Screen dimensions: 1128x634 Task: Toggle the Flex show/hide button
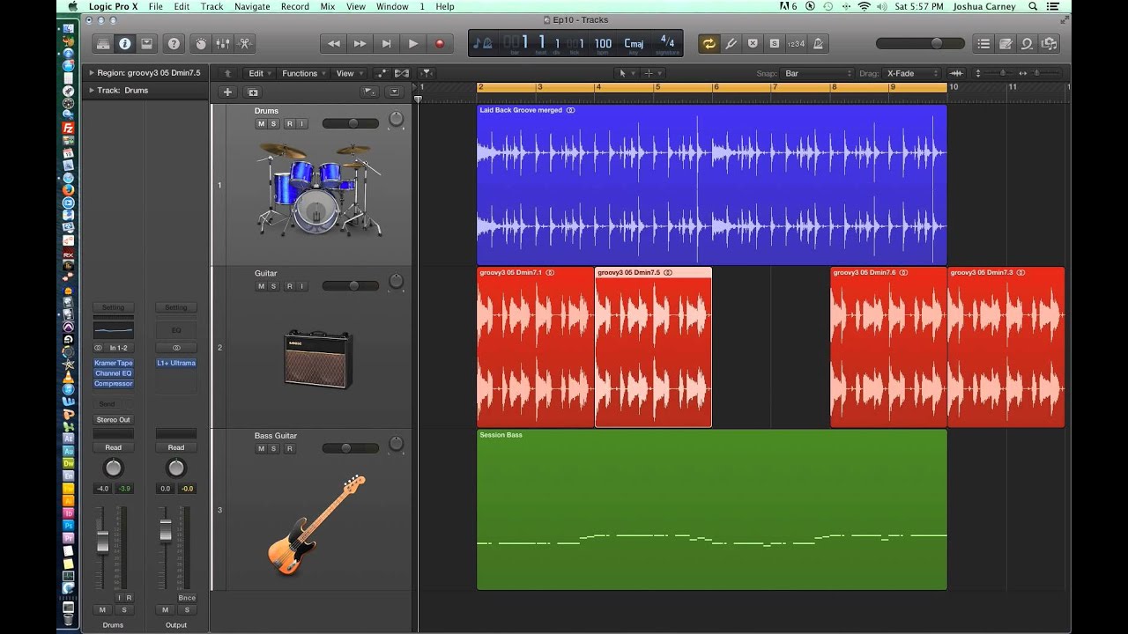[402, 73]
